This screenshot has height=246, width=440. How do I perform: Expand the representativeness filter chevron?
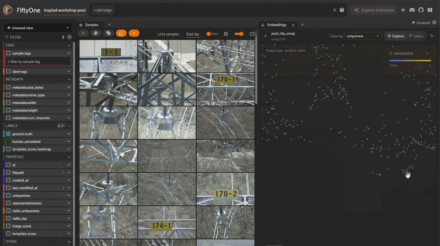pyautogui.click(x=69, y=203)
